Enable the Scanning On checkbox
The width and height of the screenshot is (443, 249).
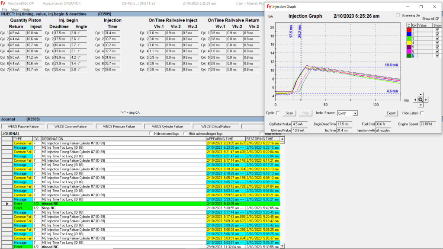coord(398,15)
